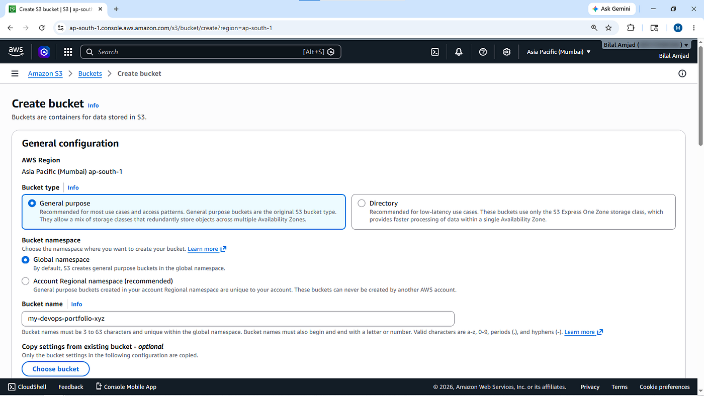Click the browser address bar URL

[171, 28]
